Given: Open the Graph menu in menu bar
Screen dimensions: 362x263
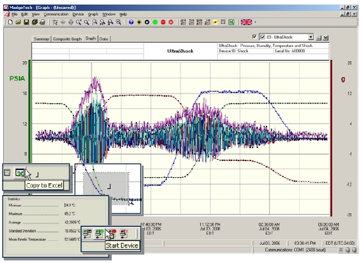Looking at the screenshot, I should point(93,14).
